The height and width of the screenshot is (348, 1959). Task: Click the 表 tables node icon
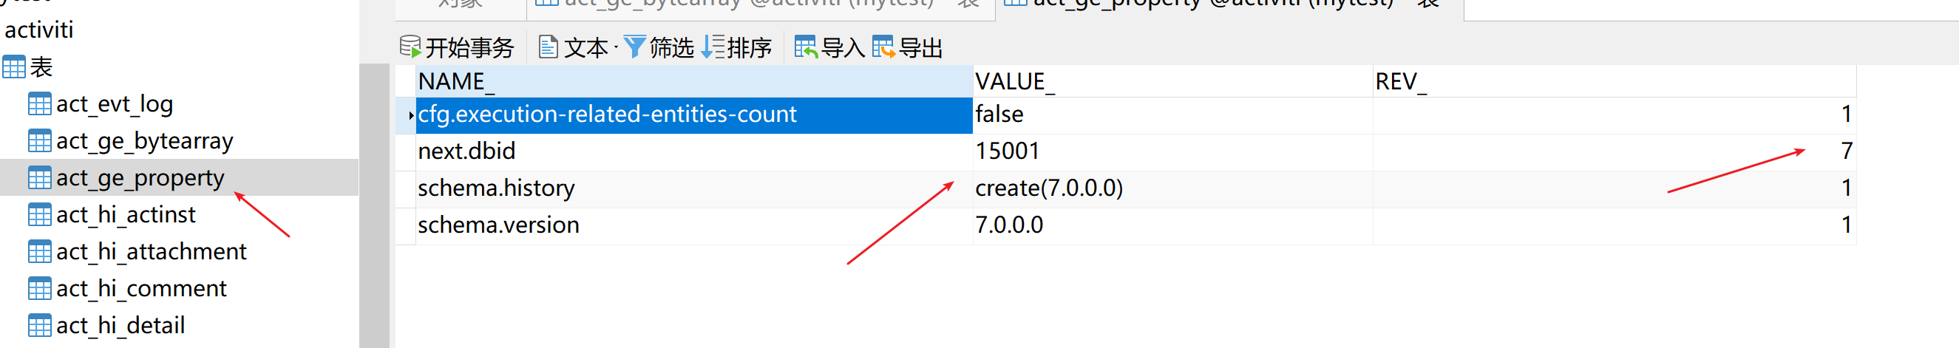14,66
